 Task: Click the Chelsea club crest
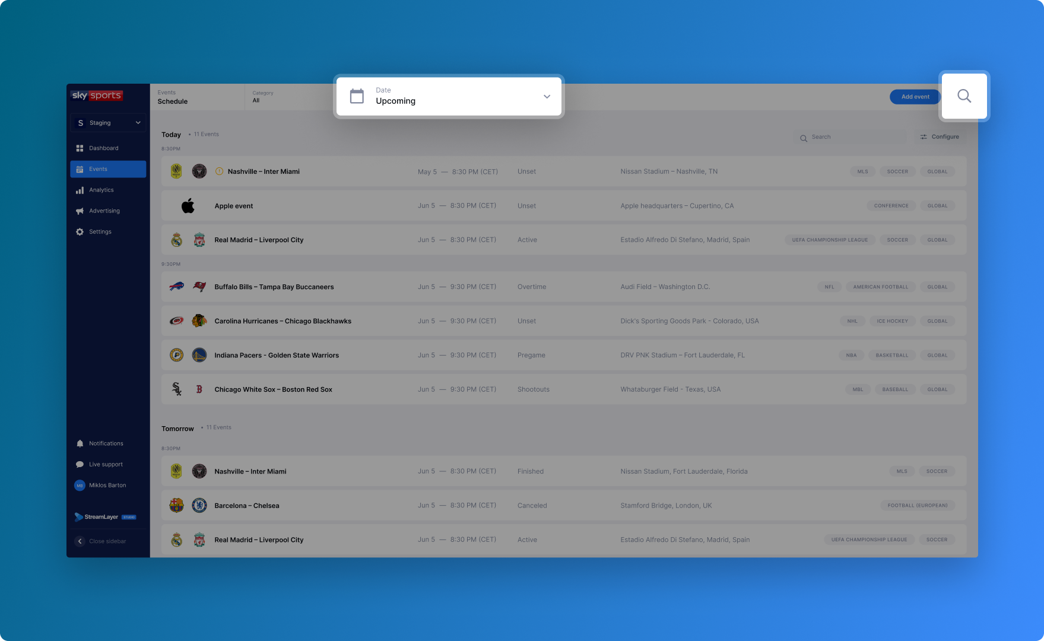point(199,506)
